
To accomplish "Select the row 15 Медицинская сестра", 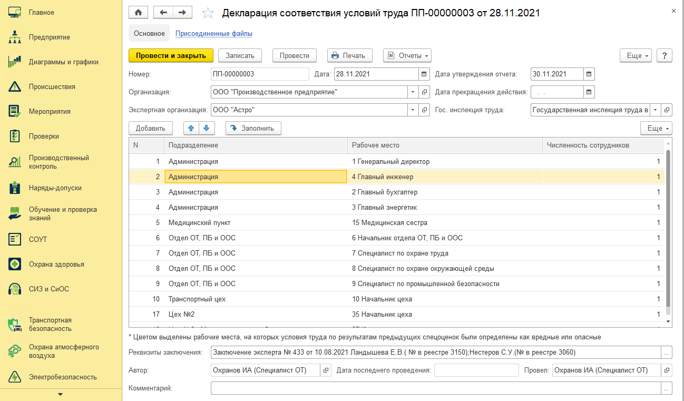I will click(x=397, y=223).
